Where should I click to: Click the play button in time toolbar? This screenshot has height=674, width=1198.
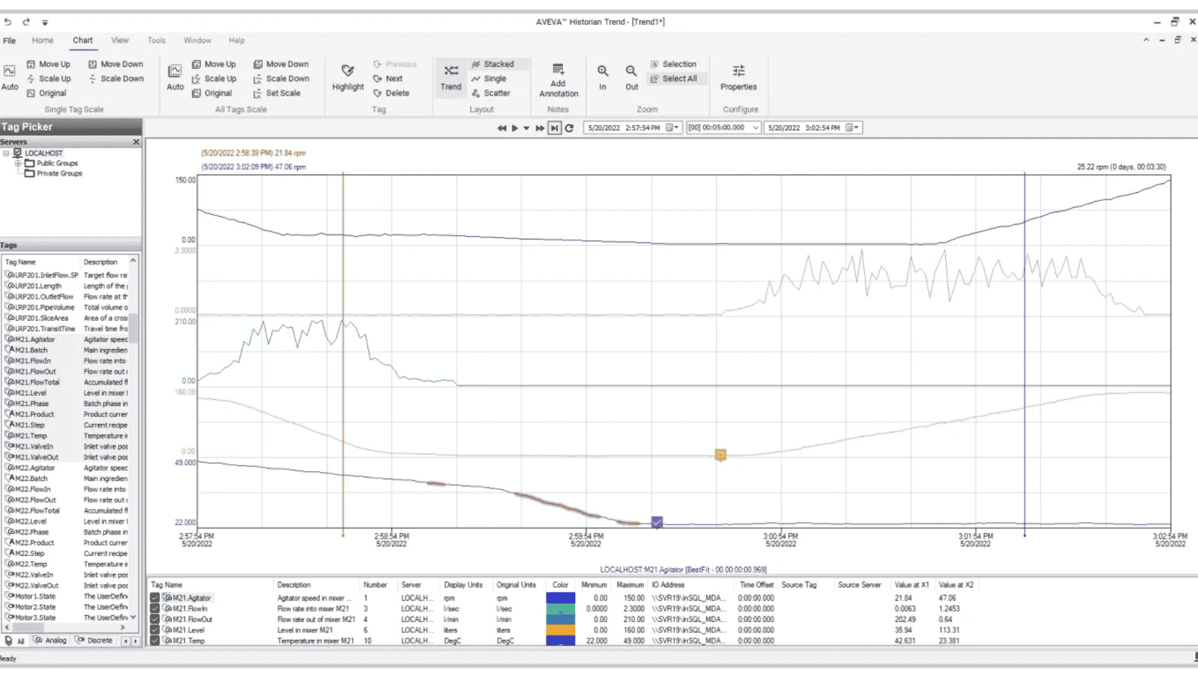coord(515,128)
